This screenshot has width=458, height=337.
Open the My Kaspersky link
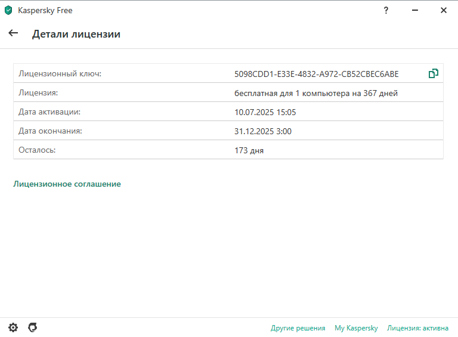(356, 328)
